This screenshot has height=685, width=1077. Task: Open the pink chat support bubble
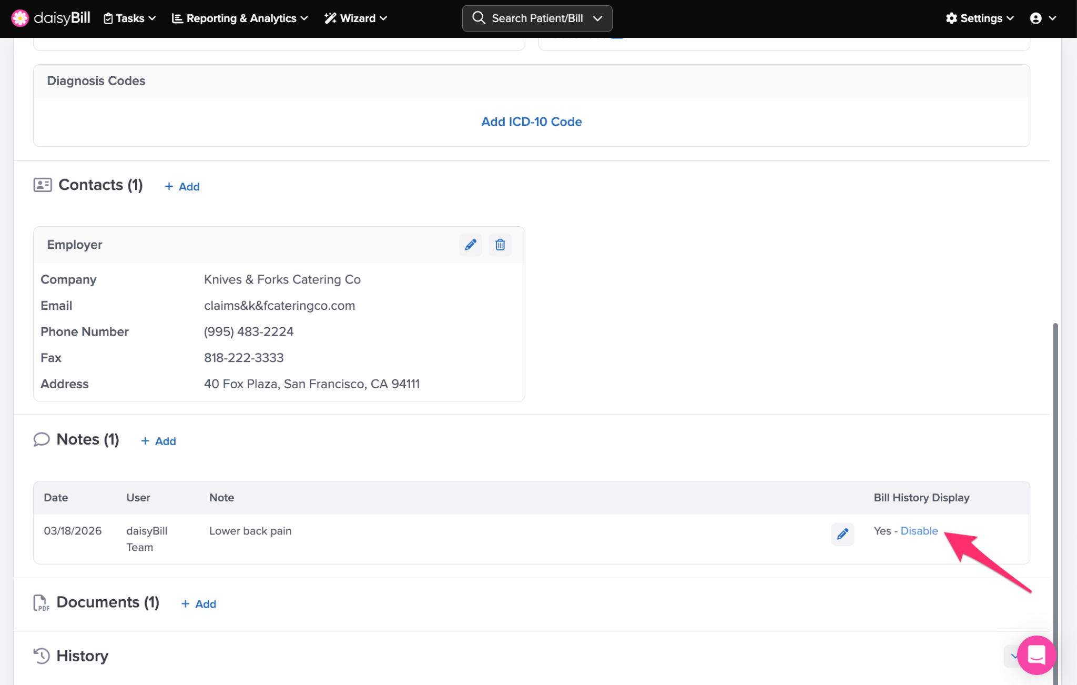(x=1035, y=655)
